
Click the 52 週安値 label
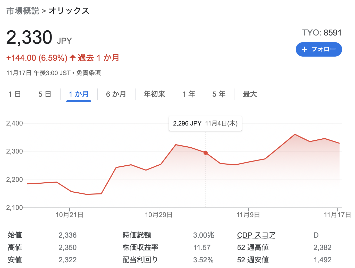(x=253, y=260)
